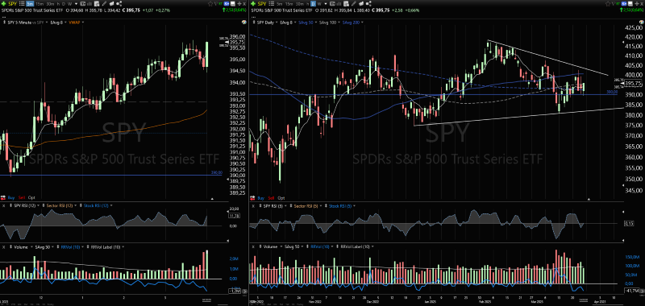
Task: Switch right chart to weekly W timeframe
Action: tap(319, 4)
